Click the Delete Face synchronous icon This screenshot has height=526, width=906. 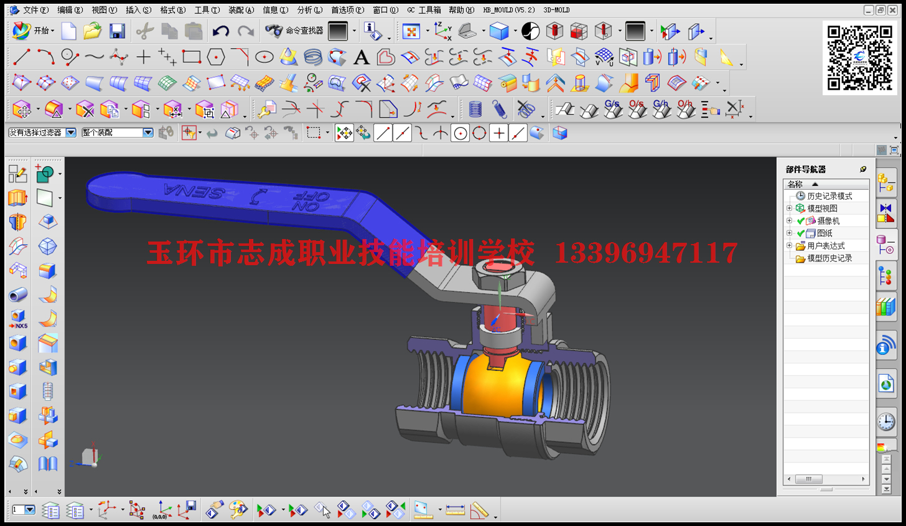pos(85,110)
